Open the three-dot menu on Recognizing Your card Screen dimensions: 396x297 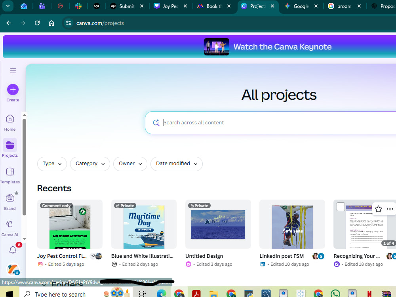click(x=390, y=209)
